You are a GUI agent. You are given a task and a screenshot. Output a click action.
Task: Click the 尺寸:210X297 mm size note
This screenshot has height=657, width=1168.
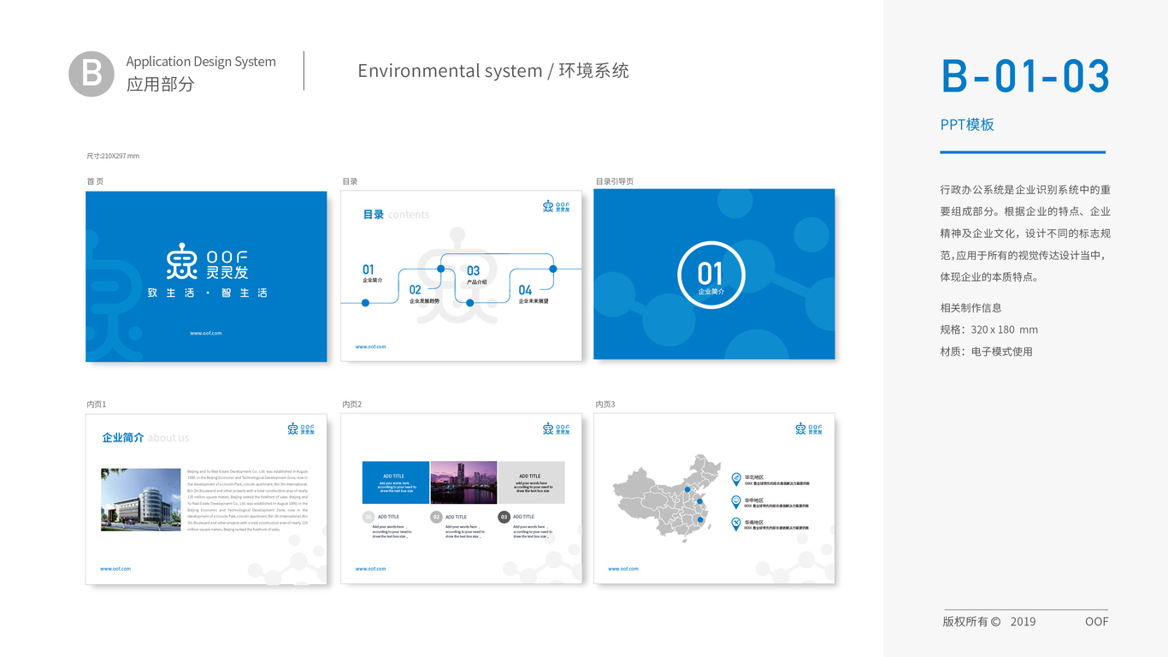tap(113, 156)
